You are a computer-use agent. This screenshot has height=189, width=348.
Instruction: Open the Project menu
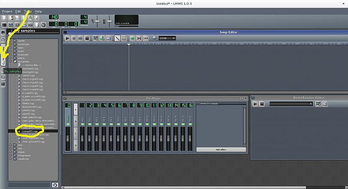point(7,11)
